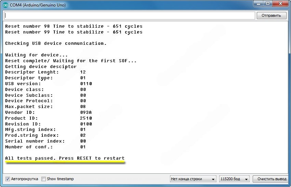This screenshot has width=291, height=187.
Task: Open the Нет конца строки line-ending dropdown
Action: [193, 179]
